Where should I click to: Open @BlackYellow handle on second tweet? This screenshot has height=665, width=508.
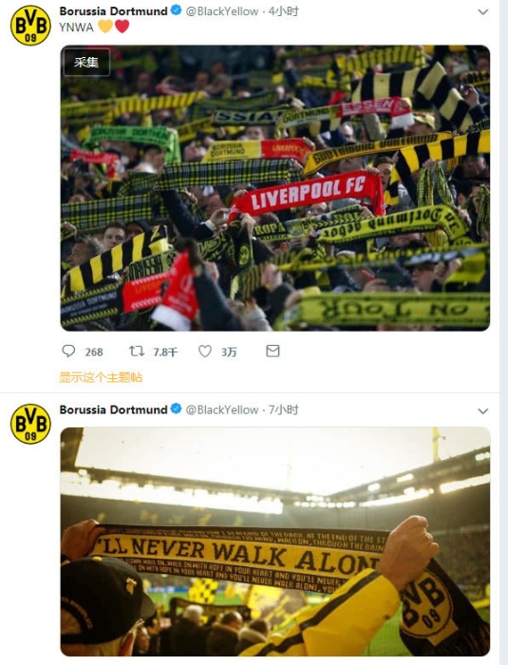(222, 409)
